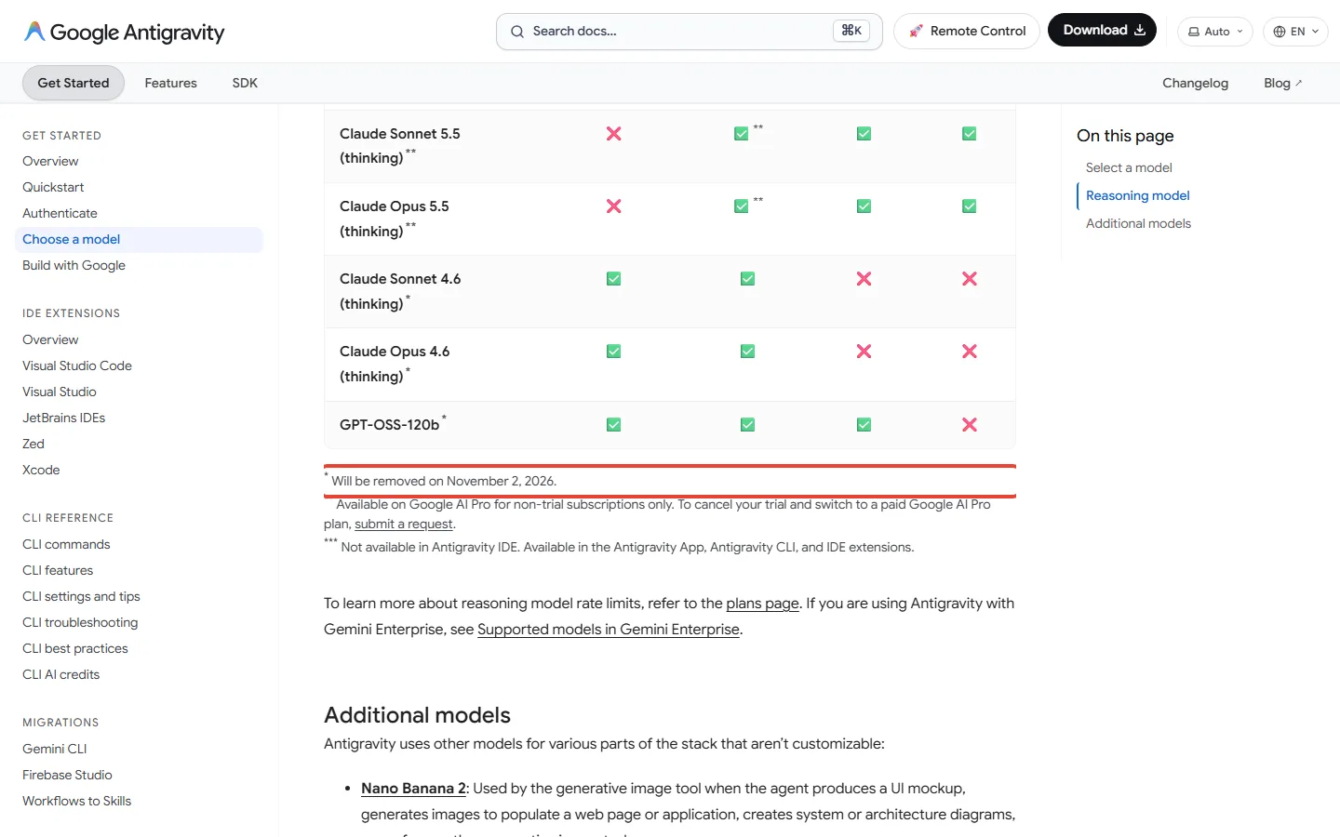Open CLI commands reference

click(x=66, y=544)
